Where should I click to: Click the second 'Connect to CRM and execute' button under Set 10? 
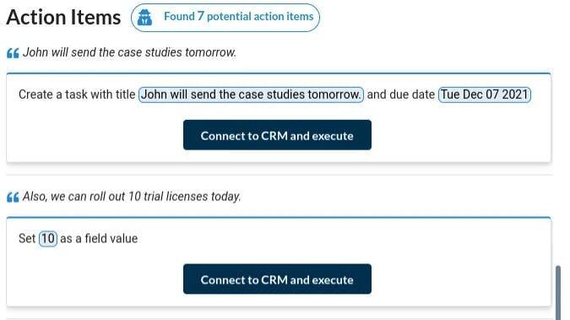[x=277, y=279]
